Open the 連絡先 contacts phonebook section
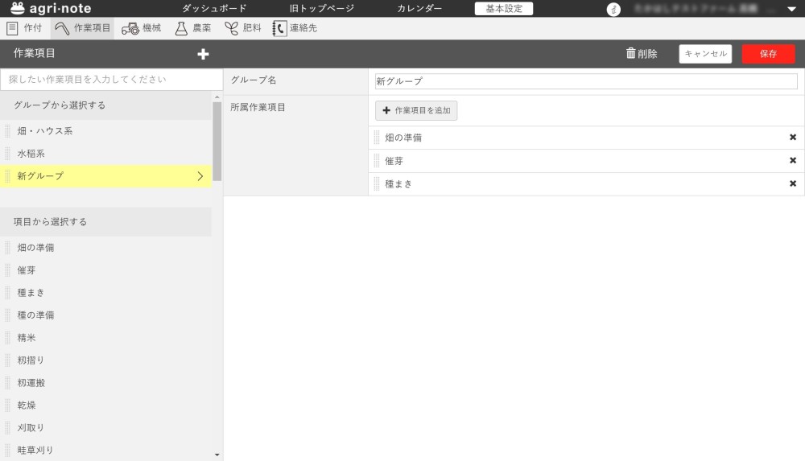The height and width of the screenshot is (461, 805). click(295, 28)
